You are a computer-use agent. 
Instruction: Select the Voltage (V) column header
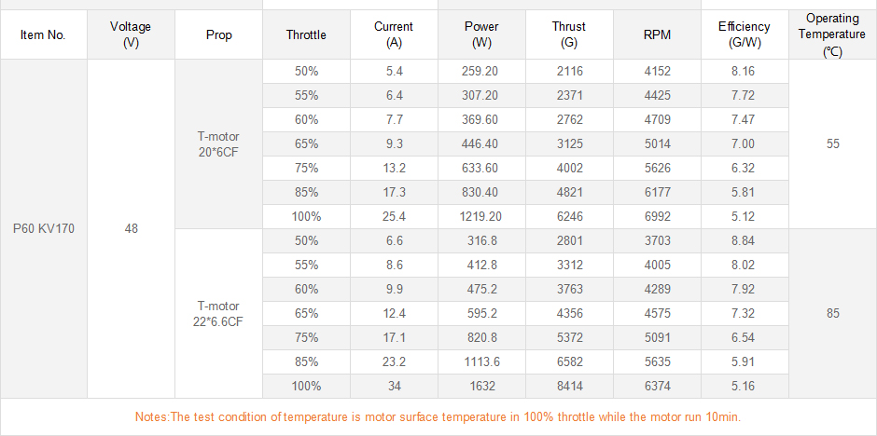(131, 35)
